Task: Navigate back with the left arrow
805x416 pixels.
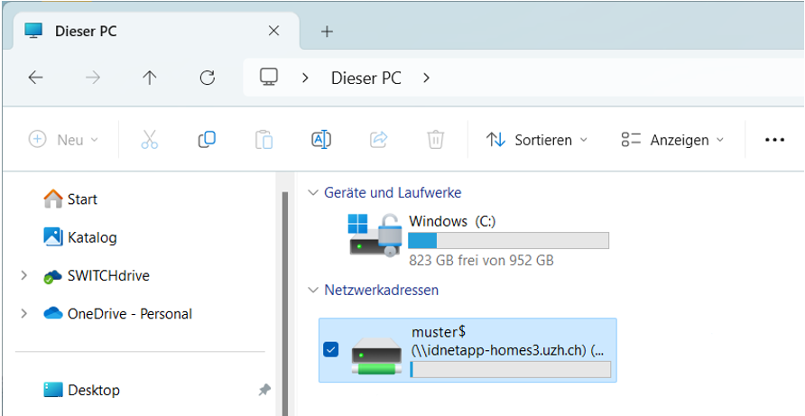Action: 36,78
